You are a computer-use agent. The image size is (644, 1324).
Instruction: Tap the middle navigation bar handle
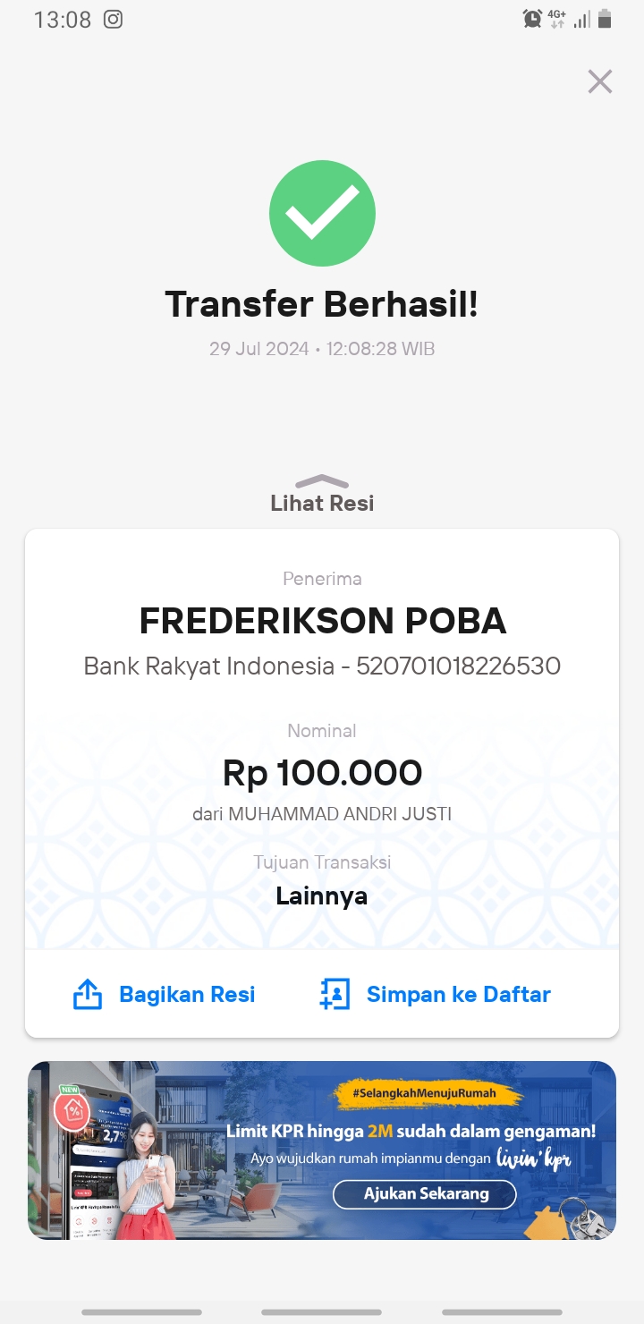click(x=322, y=1312)
